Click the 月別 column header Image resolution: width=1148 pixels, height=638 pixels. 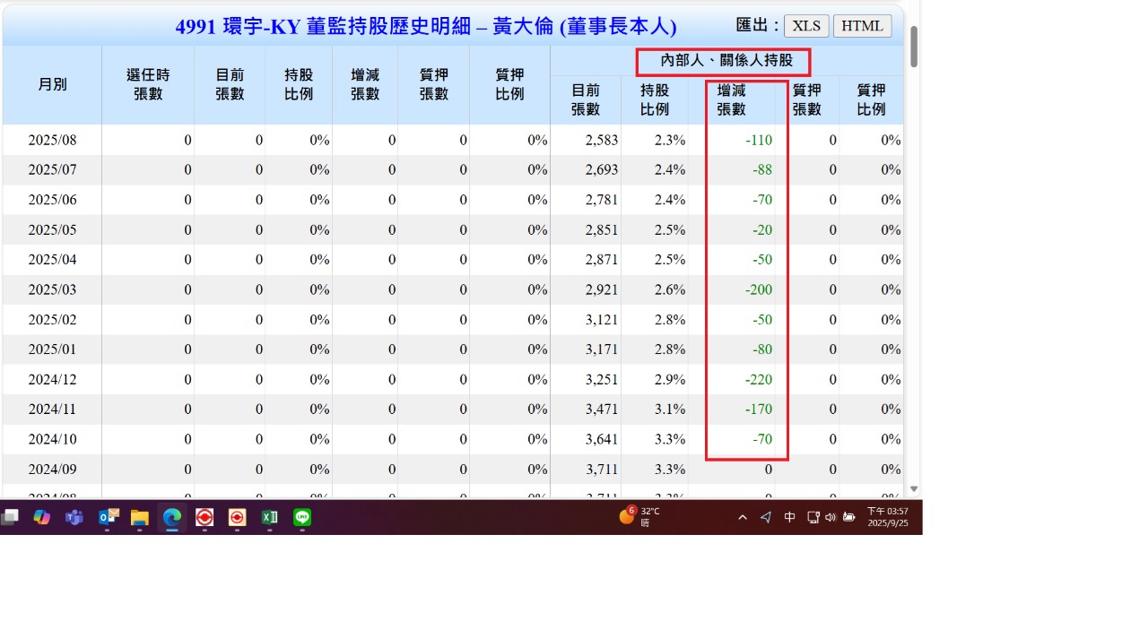click(52, 85)
